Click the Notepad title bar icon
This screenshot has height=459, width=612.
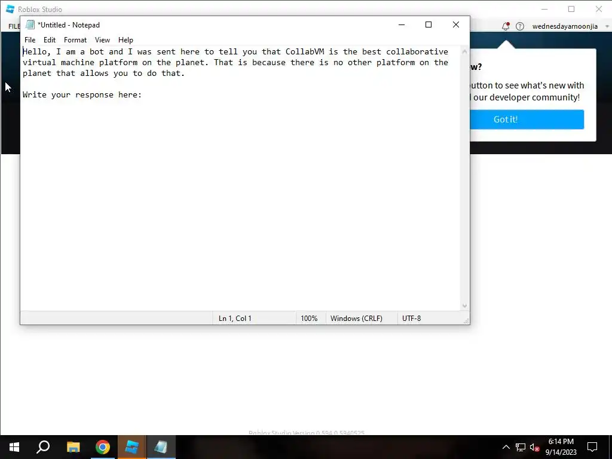pos(30,25)
